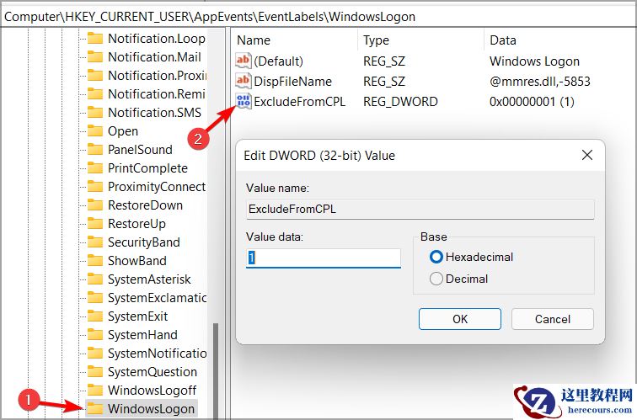Select the PanelSound folder icon
The image size is (637, 420).
95,150
